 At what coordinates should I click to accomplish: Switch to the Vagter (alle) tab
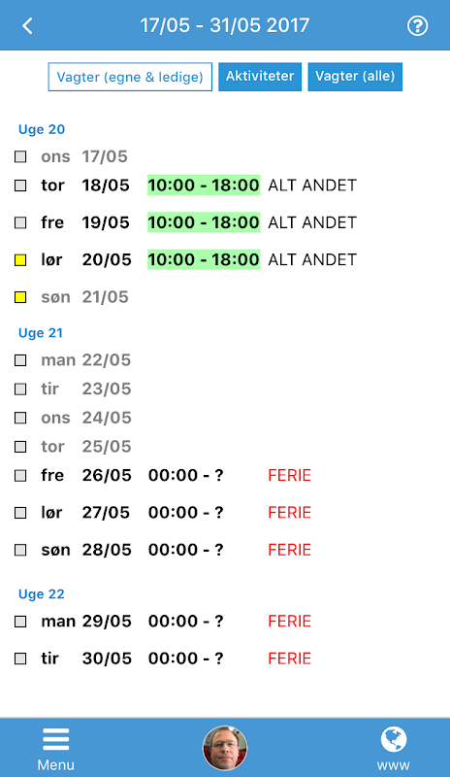coord(355,77)
